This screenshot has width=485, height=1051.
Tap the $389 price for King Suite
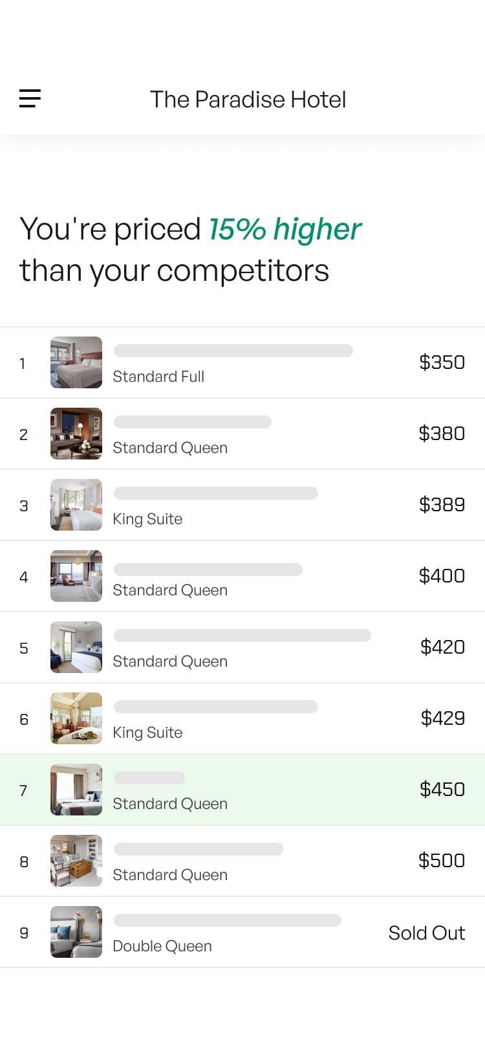pyautogui.click(x=442, y=505)
